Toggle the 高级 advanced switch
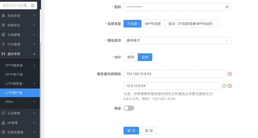This screenshot has height=138, width=258. click(129, 108)
